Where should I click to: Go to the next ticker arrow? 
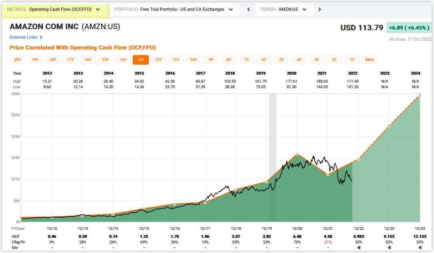pyautogui.click(x=320, y=10)
